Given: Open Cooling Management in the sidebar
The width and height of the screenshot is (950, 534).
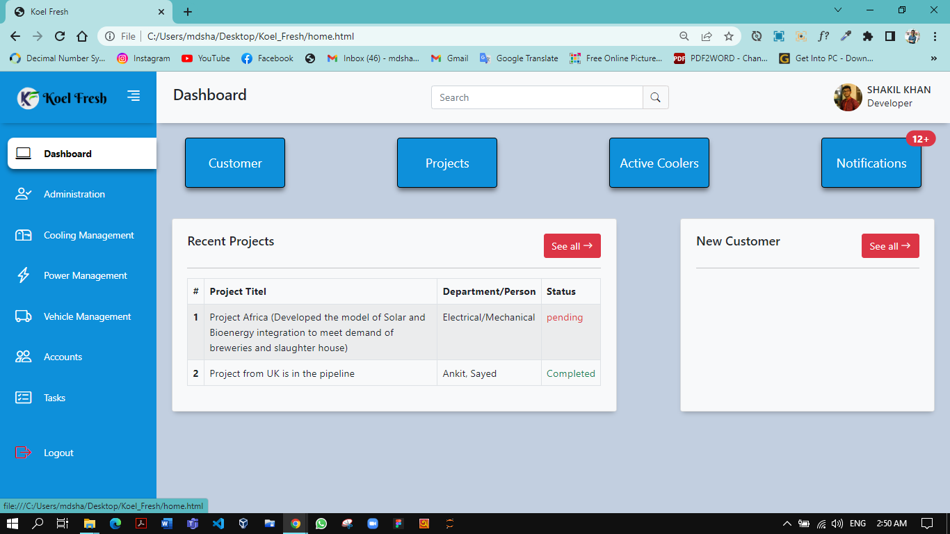Looking at the screenshot, I should tap(88, 235).
